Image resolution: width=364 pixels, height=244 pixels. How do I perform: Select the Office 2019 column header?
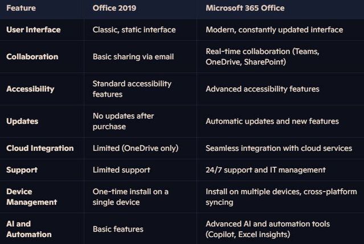114,8
